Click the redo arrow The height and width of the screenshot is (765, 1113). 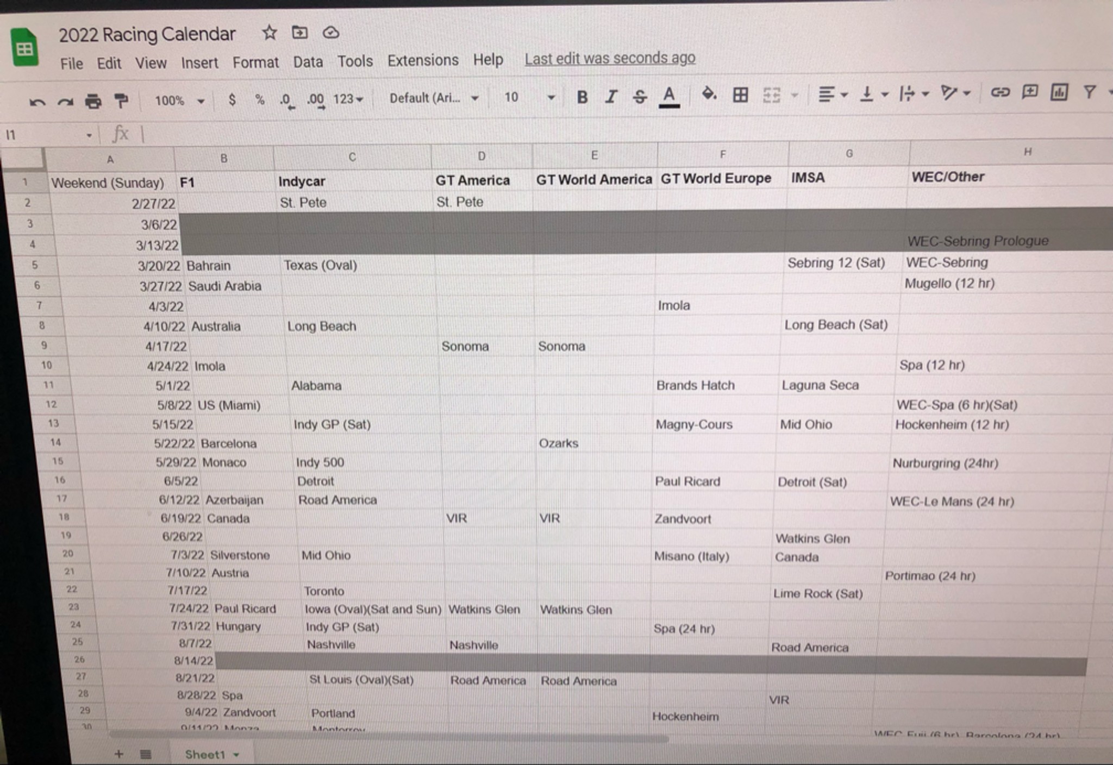pyautogui.click(x=65, y=102)
